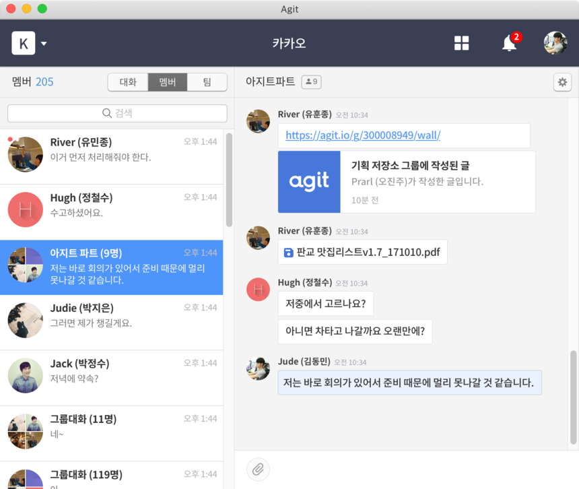Open the agit post preview card

[x=407, y=182]
